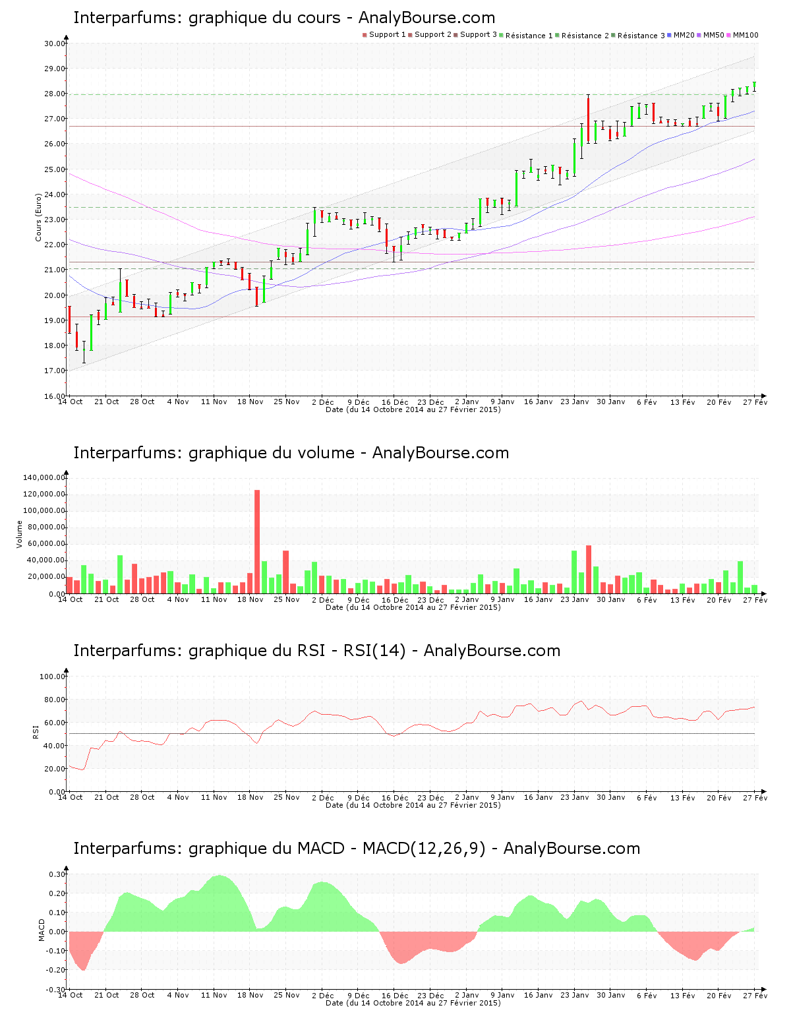791x1022 pixels.
Task: Click the 'graphique du RSI - RSI(14)' title
Action: pos(316,651)
